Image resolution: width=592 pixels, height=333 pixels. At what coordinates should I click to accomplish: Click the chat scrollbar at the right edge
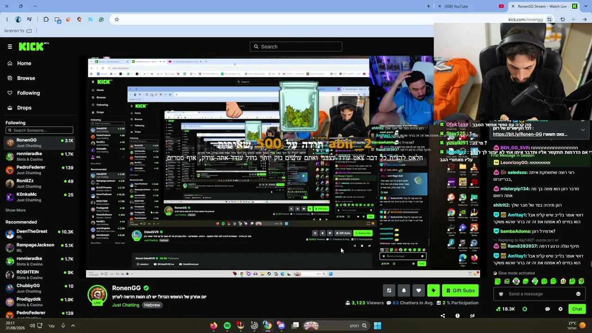click(591, 265)
